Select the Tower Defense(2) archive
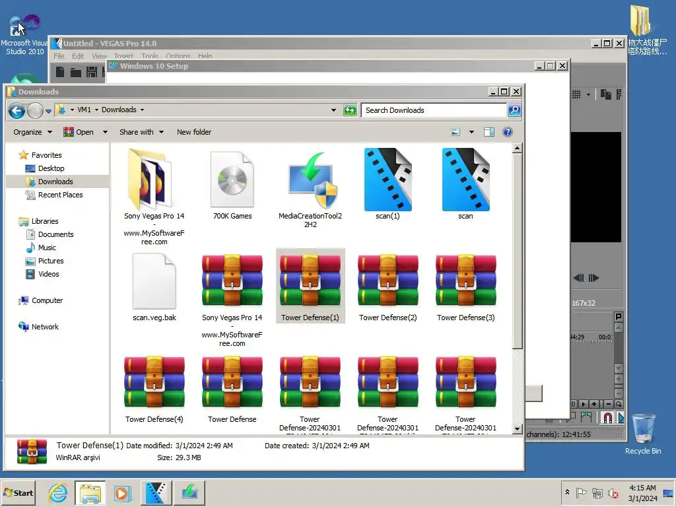 click(388, 287)
